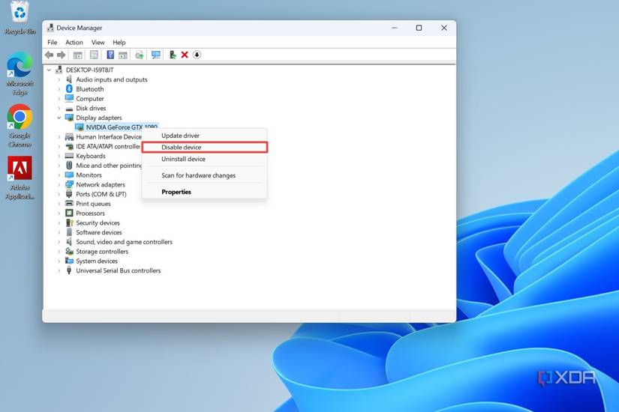This screenshot has height=412, width=619.
Task: Expand the Audio inputs and outputs category
Action: click(x=59, y=79)
